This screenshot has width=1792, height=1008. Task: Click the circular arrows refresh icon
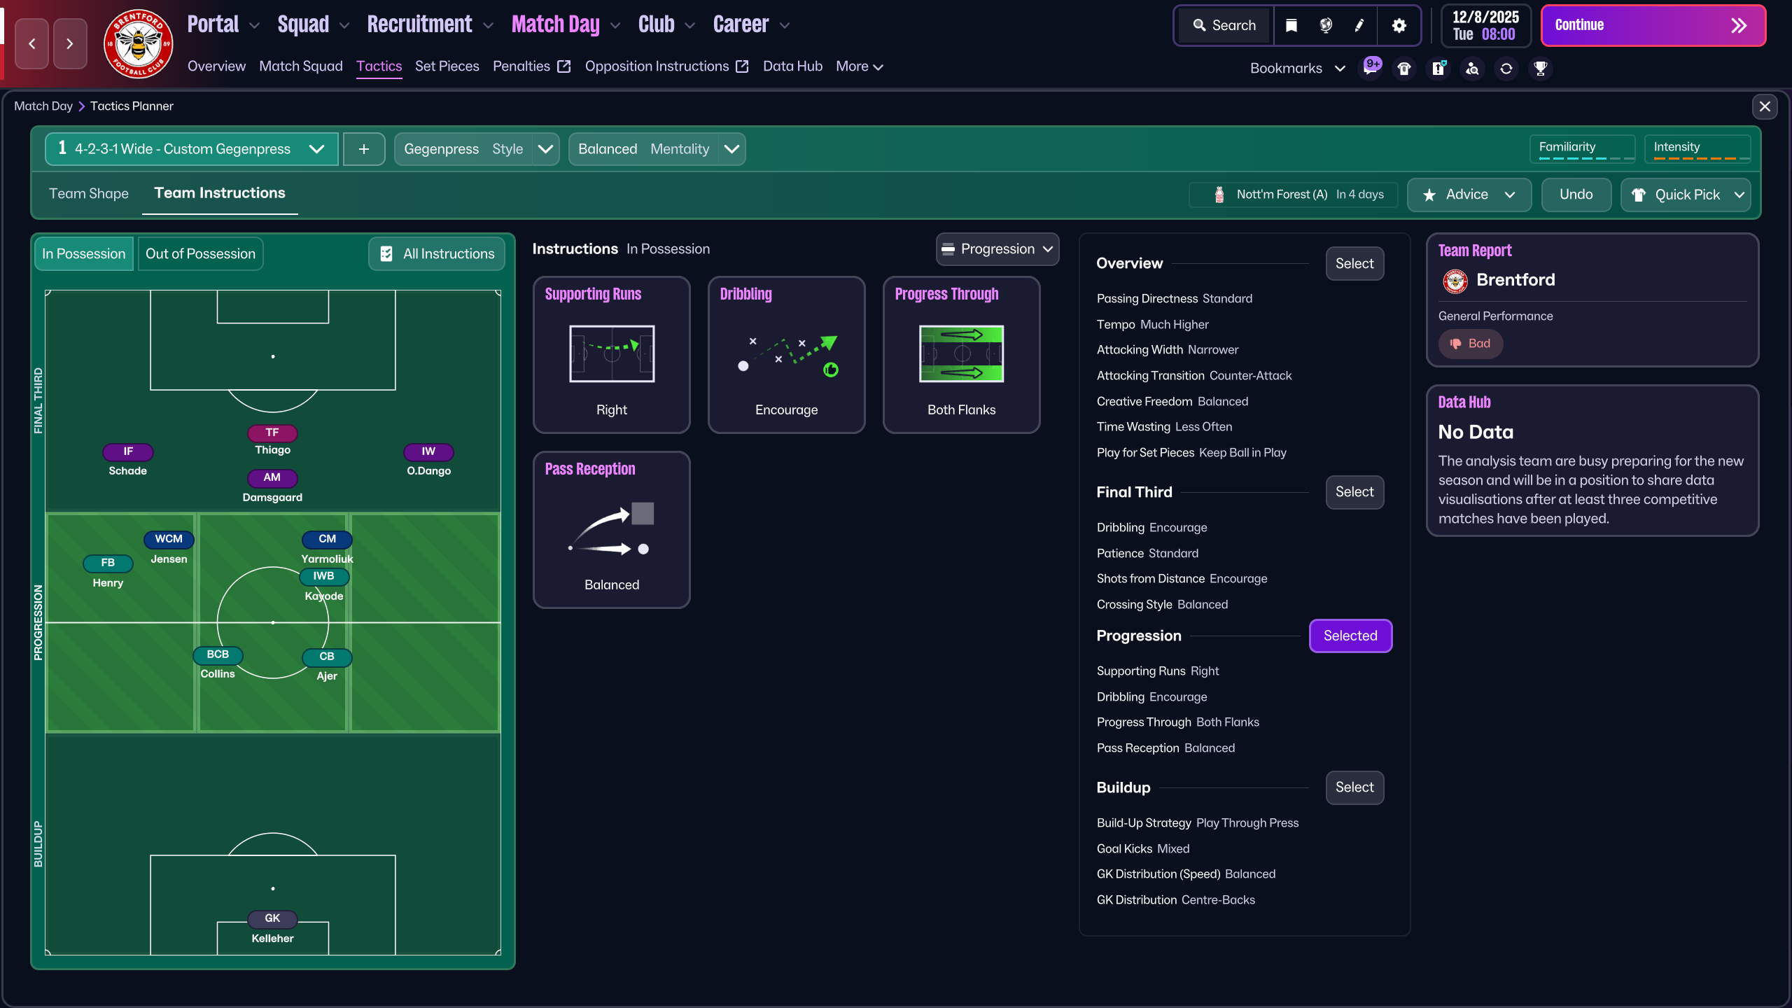coord(1506,68)
